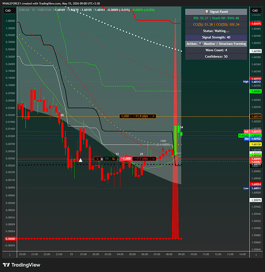
Task: Click the TP button on position line
Action: 107,159
